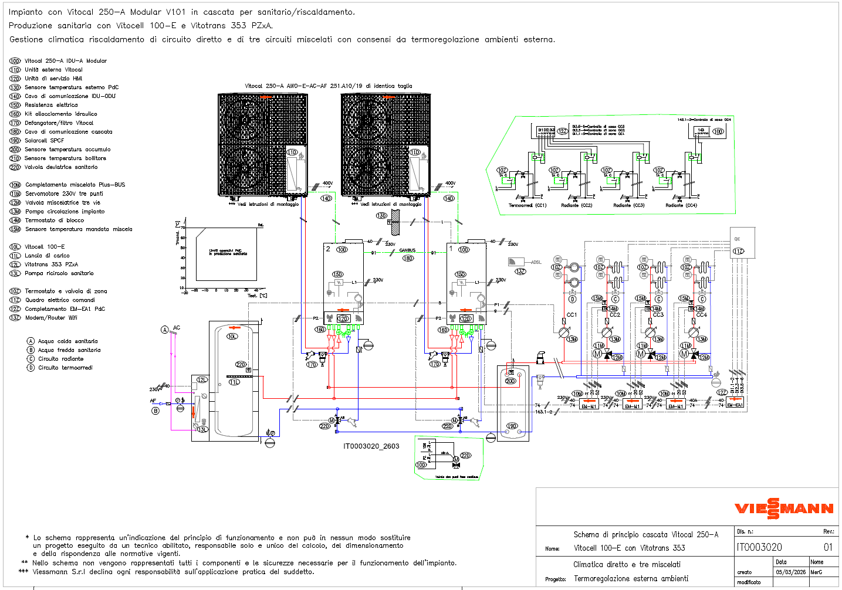The width and height of the screenshot is (842, 590).
Task: Click legend entry "Cavo di comunicazione cascata"
Action: click(69, 132)
